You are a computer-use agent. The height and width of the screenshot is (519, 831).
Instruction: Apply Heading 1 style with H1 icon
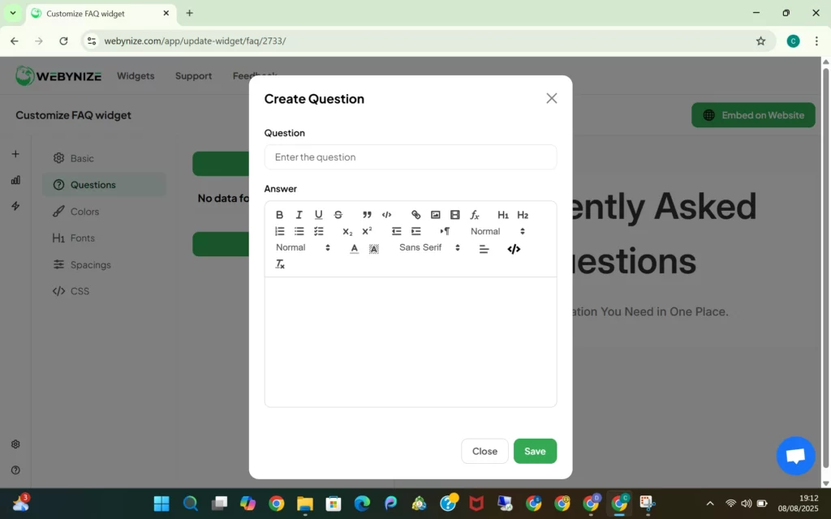(x=503, y=214)
